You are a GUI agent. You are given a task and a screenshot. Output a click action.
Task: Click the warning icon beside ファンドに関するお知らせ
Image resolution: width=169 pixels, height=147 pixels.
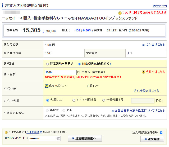point(120,13)
